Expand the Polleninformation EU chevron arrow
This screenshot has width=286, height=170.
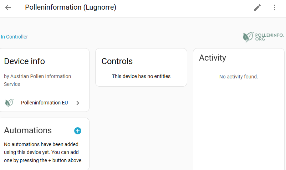[x=78, y=103]
